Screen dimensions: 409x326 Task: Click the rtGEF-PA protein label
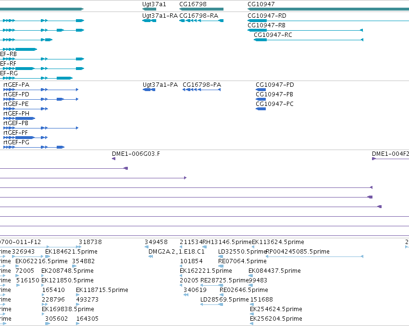coord(16,85)
